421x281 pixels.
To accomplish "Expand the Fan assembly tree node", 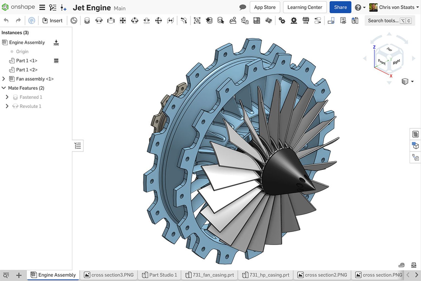I will pos(3,79).
